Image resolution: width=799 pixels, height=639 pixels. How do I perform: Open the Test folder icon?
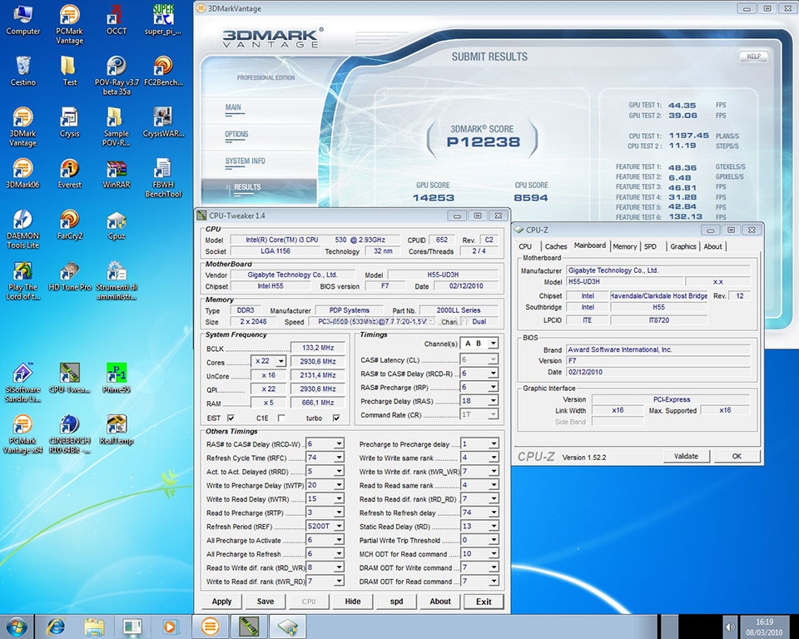[x=69, y=72]
